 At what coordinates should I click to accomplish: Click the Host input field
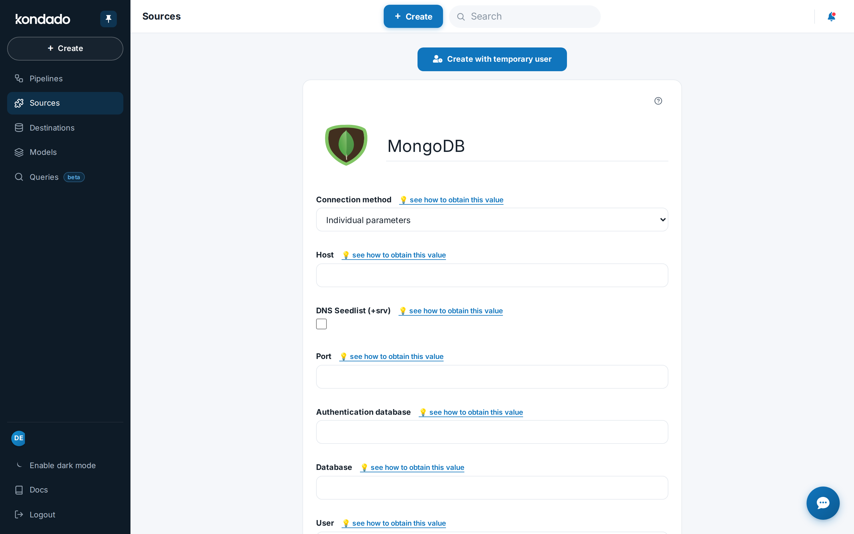(492, 276)
